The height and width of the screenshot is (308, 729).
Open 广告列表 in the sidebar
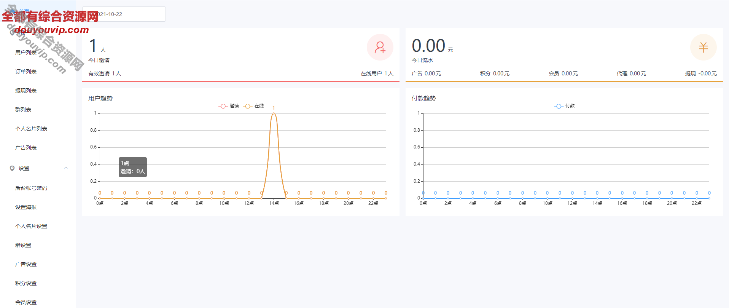26,148
